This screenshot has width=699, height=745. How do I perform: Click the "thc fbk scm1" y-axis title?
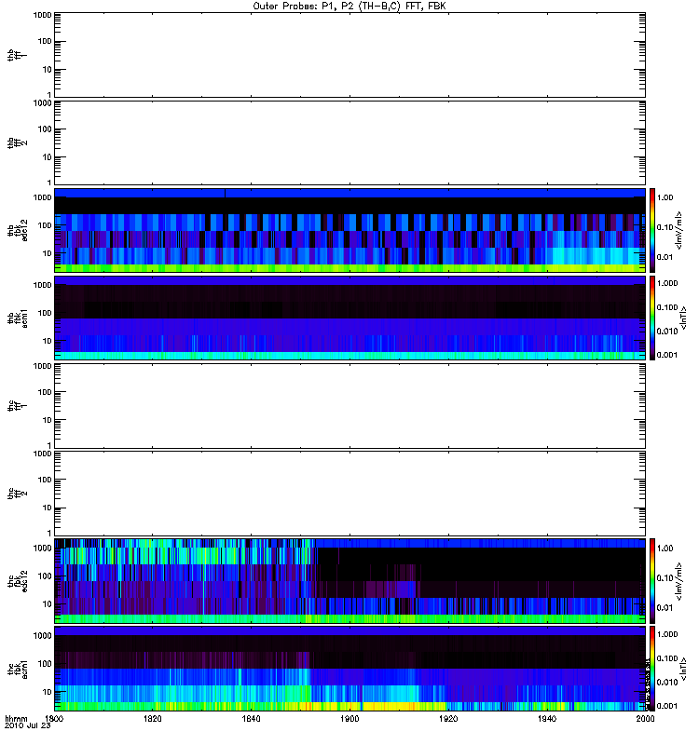[x=17, y=669]
